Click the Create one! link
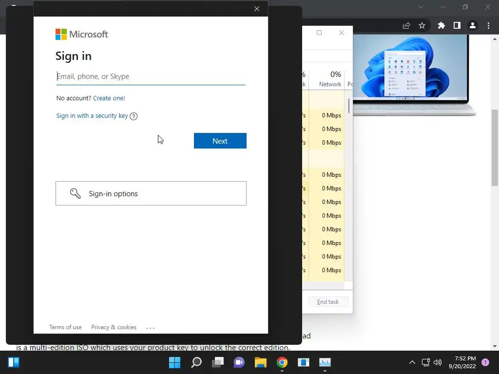This screenshot has width=499, height=374. coord(109,98)
